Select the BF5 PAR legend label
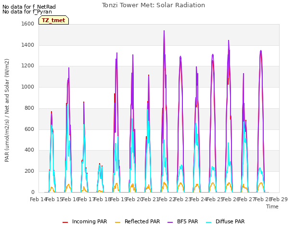 tap(187, 221)
